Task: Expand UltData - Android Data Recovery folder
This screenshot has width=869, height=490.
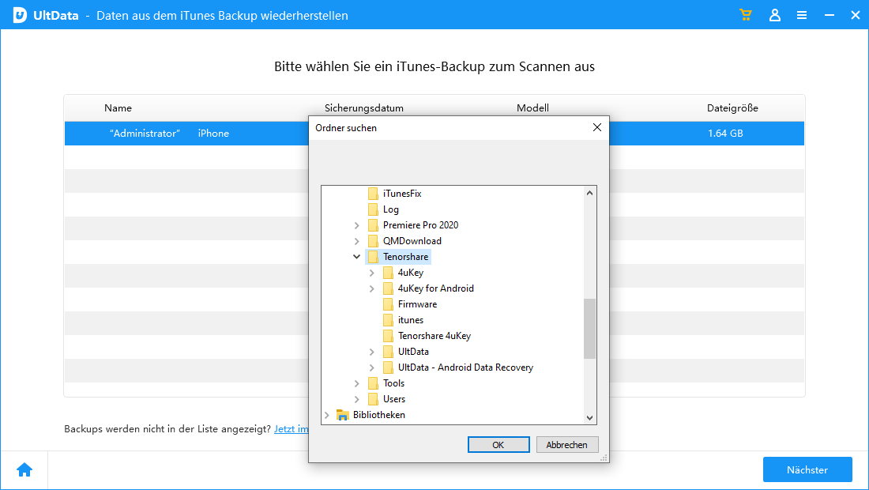Action: tap(372, 367)
